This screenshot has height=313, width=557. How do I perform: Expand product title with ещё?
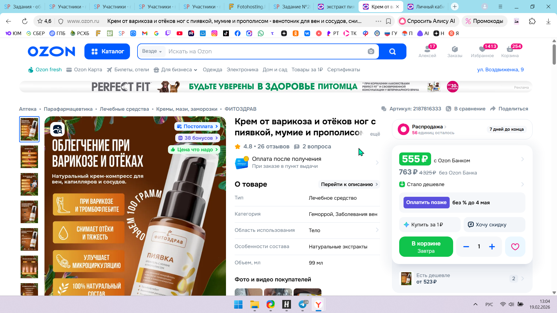[x=375, y=134]
